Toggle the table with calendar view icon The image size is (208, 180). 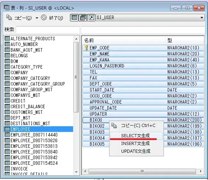tap(83, 18)
